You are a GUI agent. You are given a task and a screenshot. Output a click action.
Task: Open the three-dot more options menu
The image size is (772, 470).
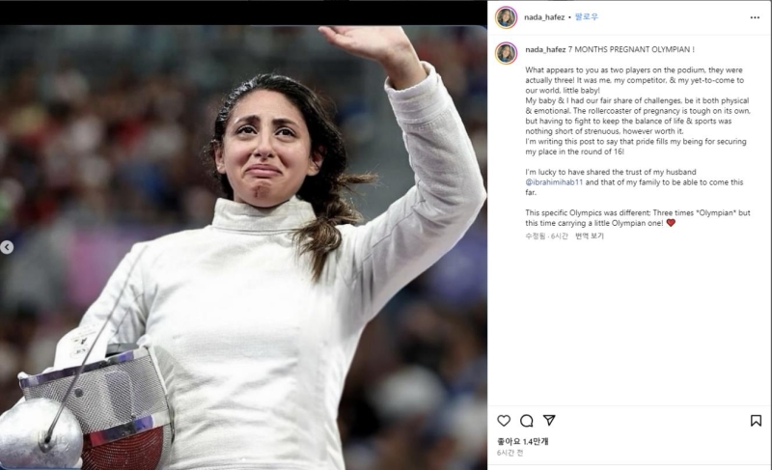pos(755,17)
